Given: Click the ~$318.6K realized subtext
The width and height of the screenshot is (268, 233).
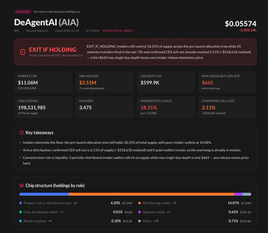Looking at the screenshot, I should [x=214, y=113].
